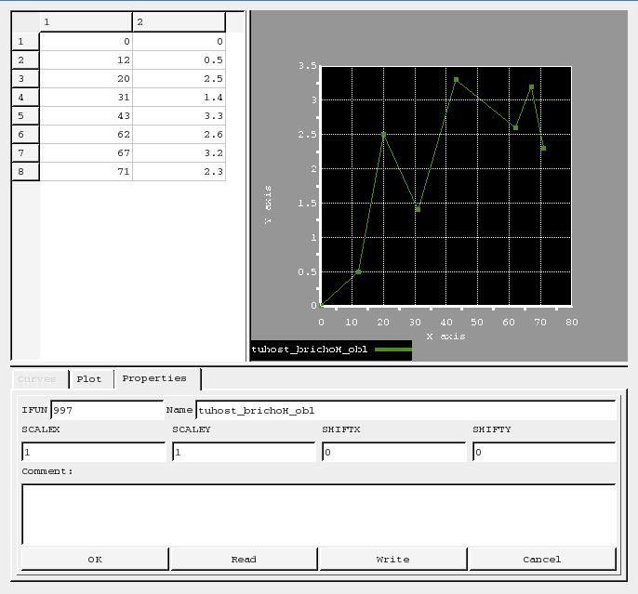Click the Write button
Screen dimensions: 638x594
point(392,559)
